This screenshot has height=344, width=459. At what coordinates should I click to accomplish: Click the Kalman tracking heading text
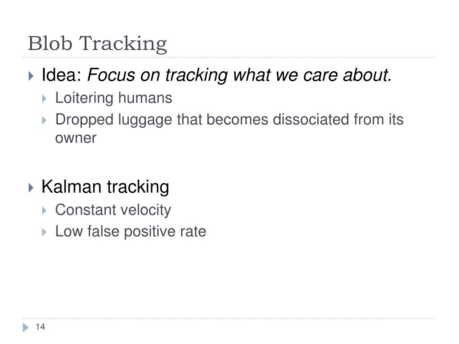pos(105,187)
